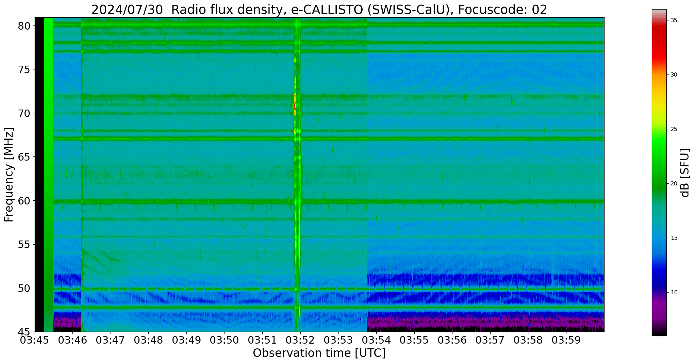Click the colorbar tick label 25
695x363 pixels.
click(674, 129)
